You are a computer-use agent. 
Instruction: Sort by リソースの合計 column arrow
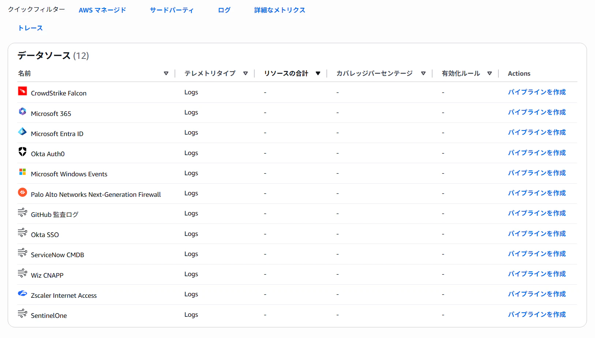pos(318,74)
